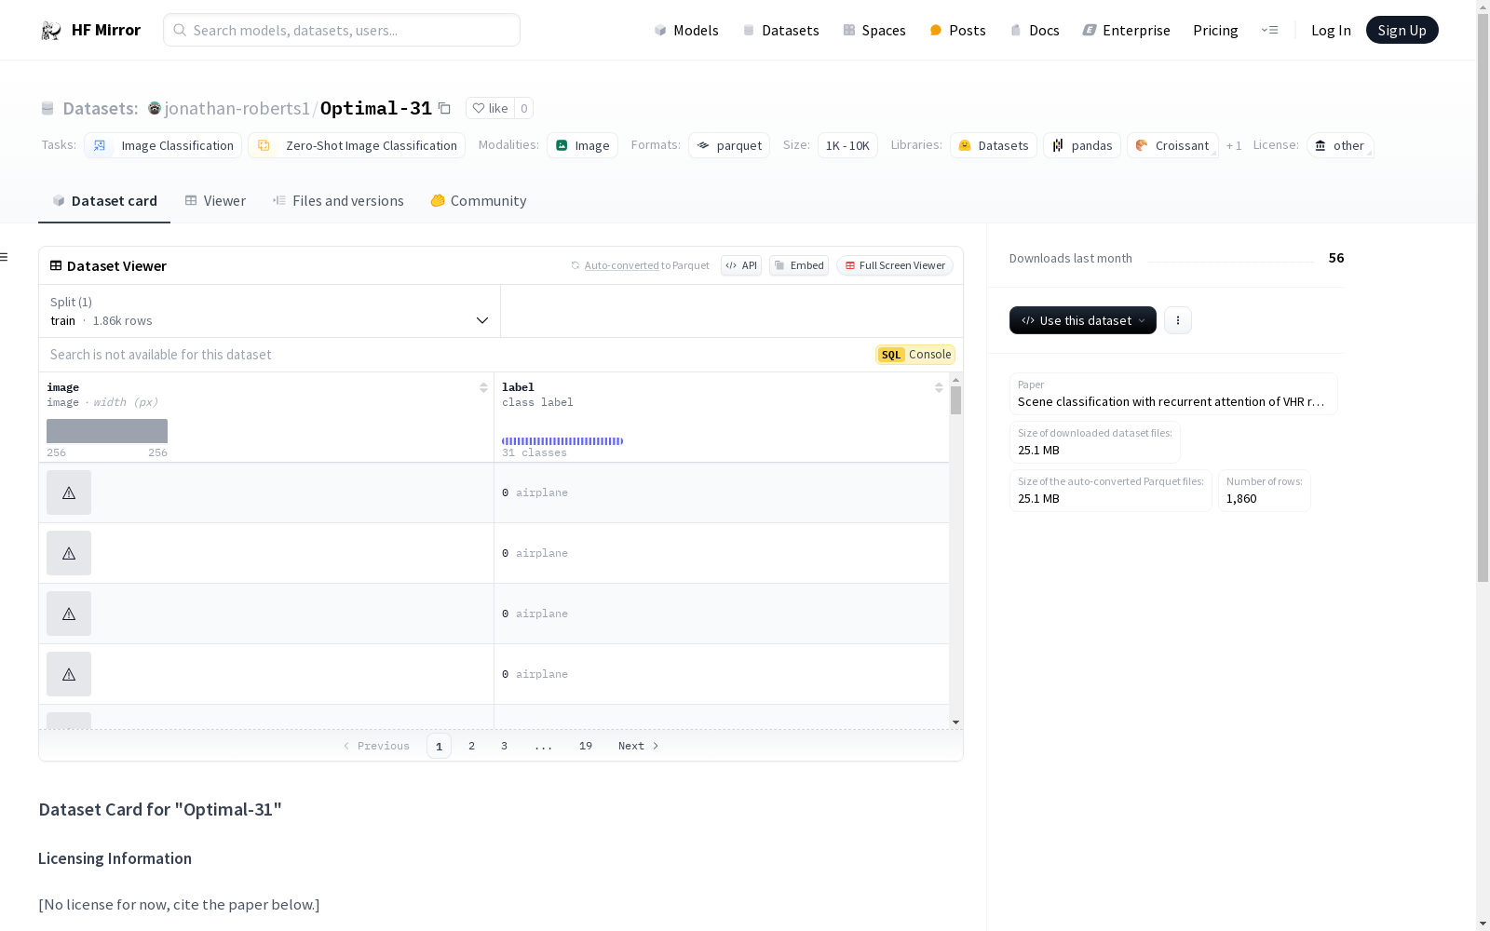Click the Image Classification task tag
The width and height of the screenshot is (1490, 931).
coord(163,145)
